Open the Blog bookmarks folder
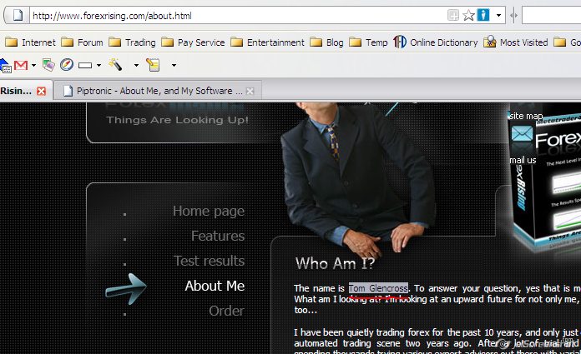This screenshot has width=581, height=354. tap(326, 42)
